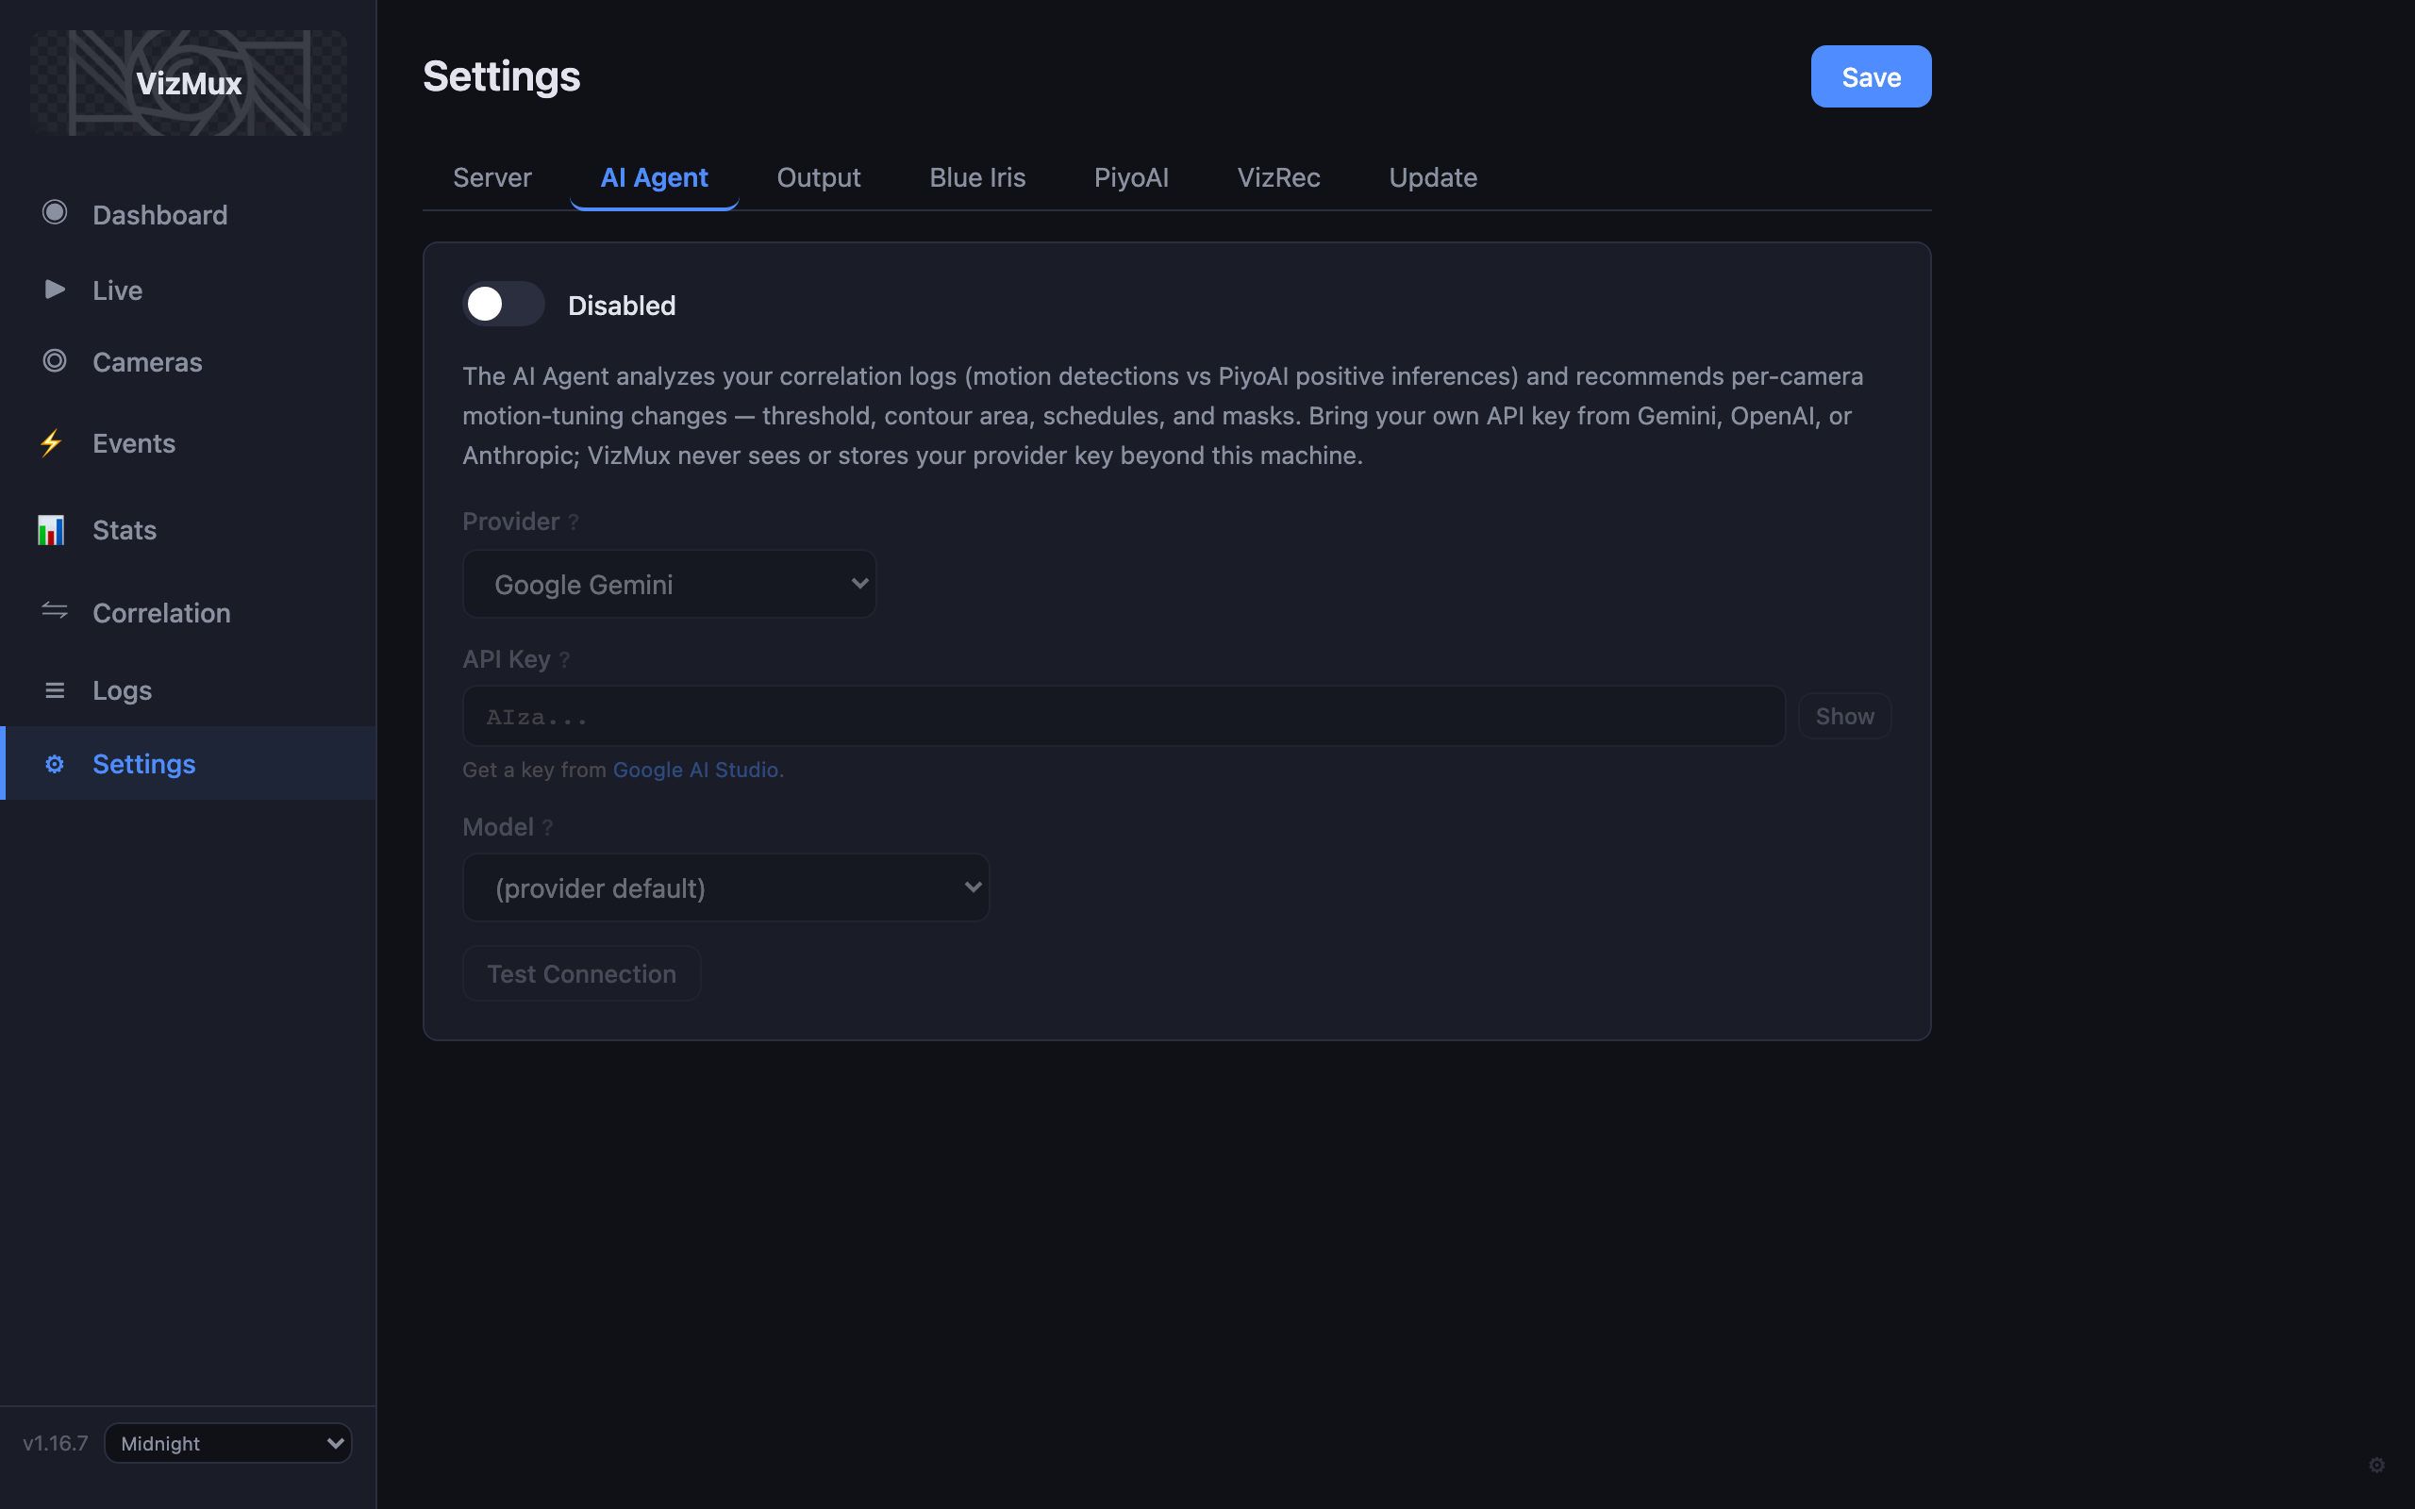This screenshot has height=1509, width=2415.
Task: Open the Update tab
Action: 1433,177
